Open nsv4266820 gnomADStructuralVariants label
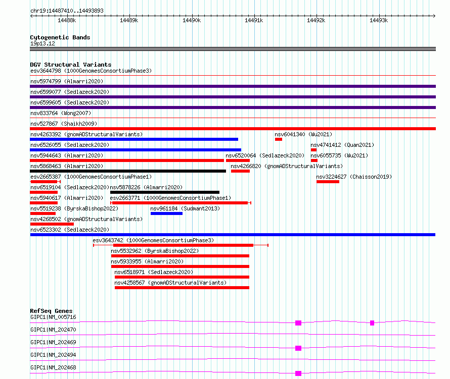This screenshot has width=450, height=379. (x=287, y=166)
